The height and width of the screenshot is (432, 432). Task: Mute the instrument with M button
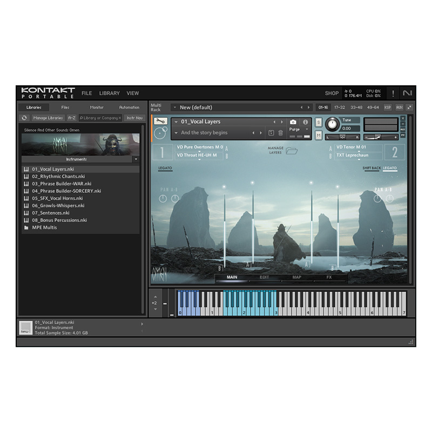pyautogui.click(x=319, y=136)
